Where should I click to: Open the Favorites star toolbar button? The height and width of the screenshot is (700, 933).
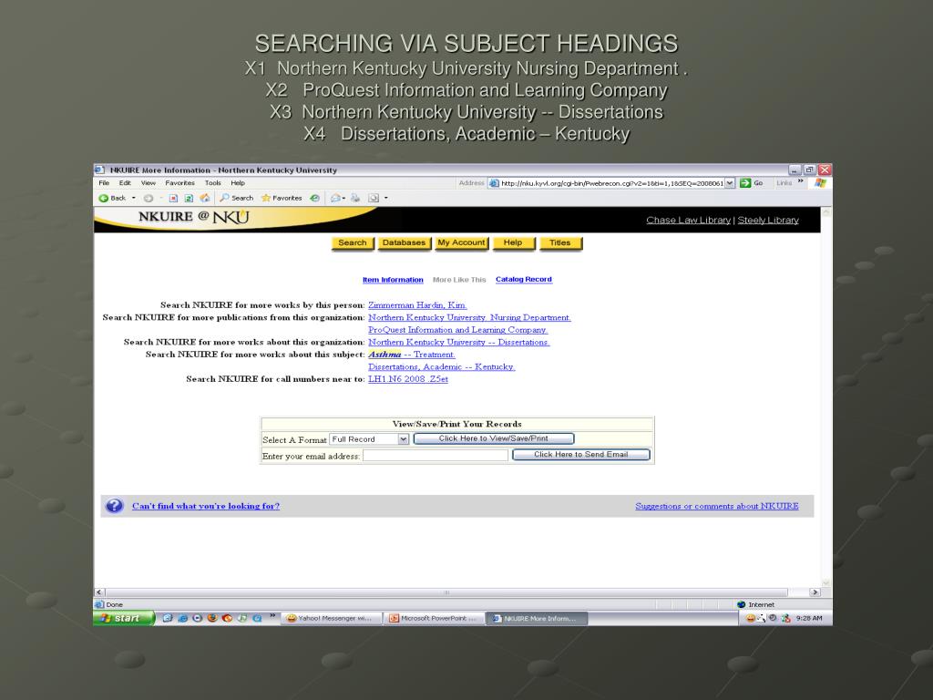[282, 198]
